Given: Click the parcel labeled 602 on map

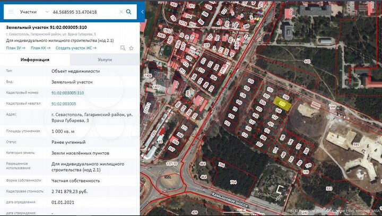Looking at the screenshot, I should click(307, 61).
